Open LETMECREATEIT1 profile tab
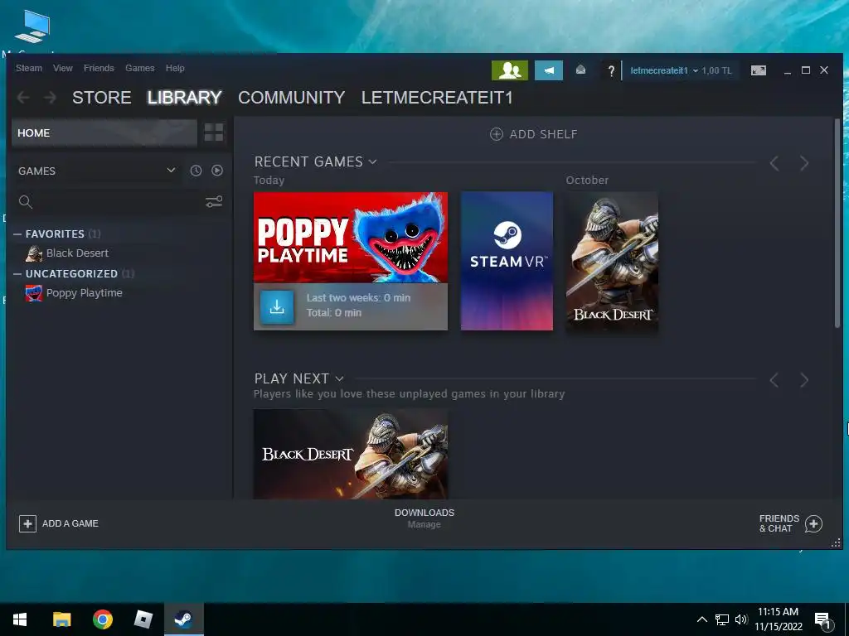Viewport: 849px width, 636px height. pos(437,98)
